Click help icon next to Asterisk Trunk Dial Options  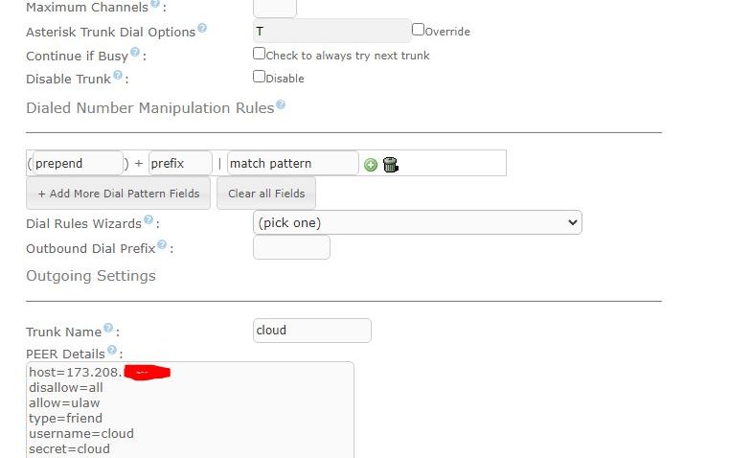click(202, 30)
